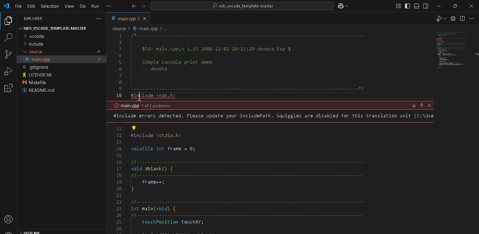Open the Accounts menu icon
479x234 pixels.
point(8,219)
